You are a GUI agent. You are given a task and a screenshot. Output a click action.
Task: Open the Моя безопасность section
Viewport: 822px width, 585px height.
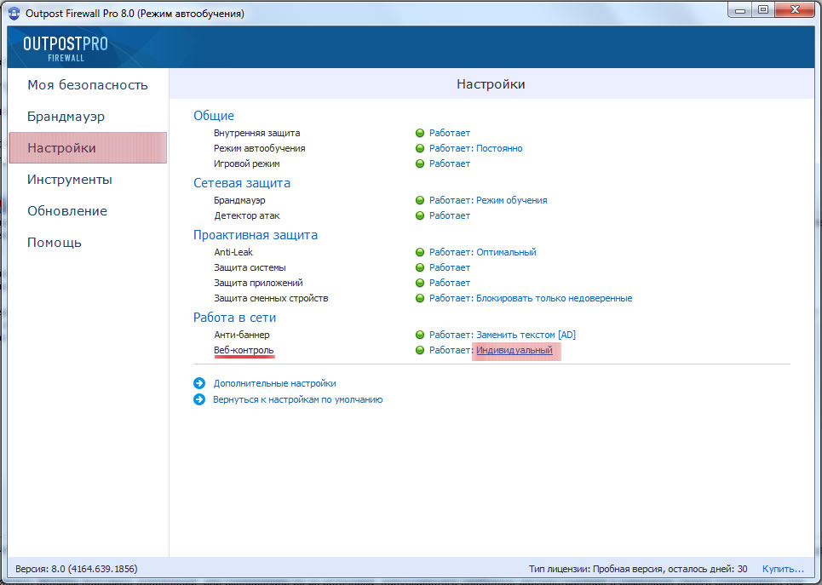(x=88, y=85)
